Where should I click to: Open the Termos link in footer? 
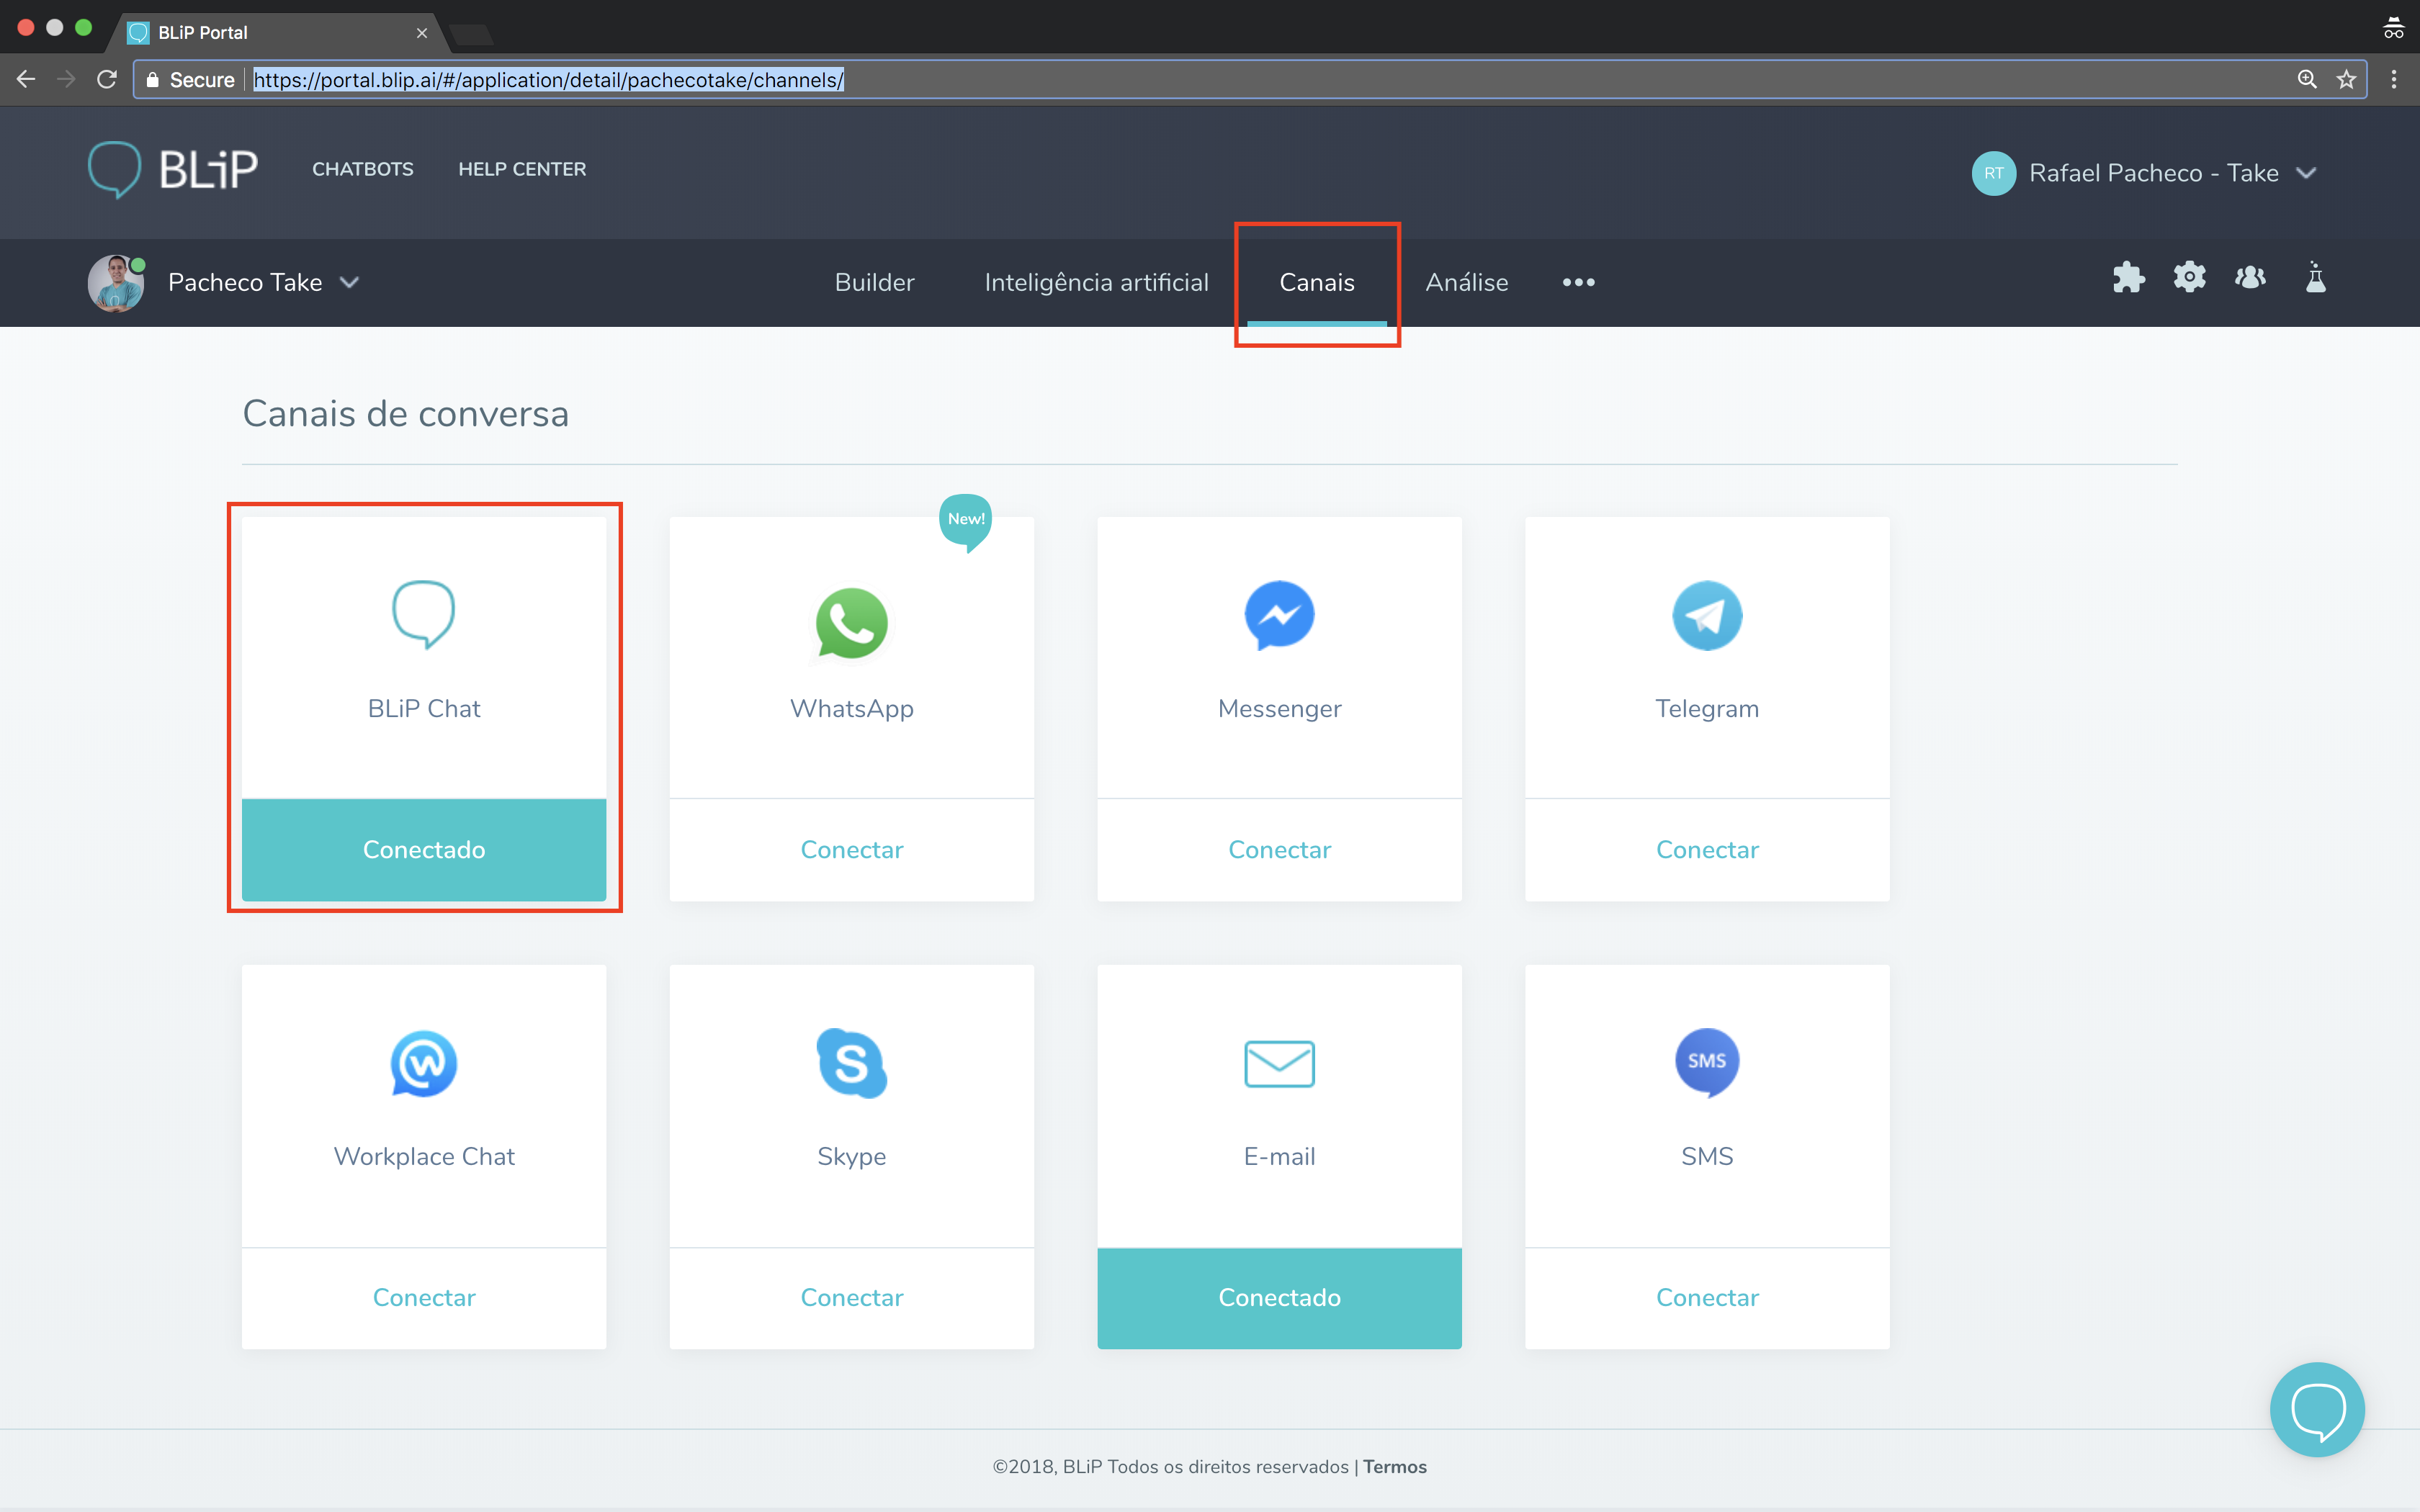[1395, 1466]
